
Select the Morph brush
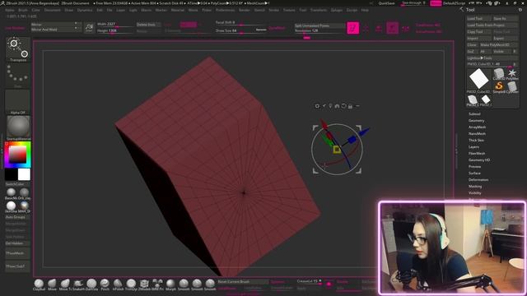coord(170,284)
